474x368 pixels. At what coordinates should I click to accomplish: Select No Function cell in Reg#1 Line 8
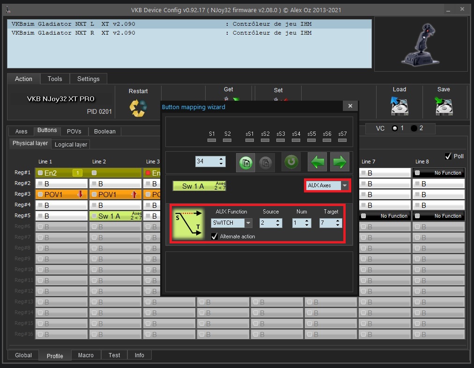point(438,173)
